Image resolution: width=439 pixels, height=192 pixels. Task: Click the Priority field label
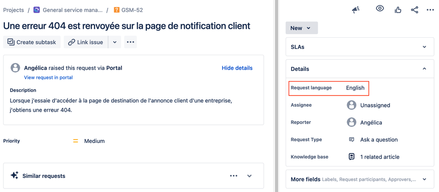tap(11, 141)
